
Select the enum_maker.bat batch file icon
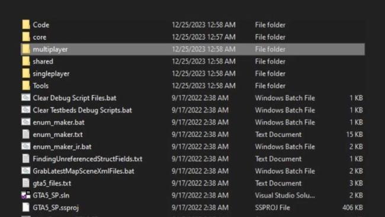[26, 122]
